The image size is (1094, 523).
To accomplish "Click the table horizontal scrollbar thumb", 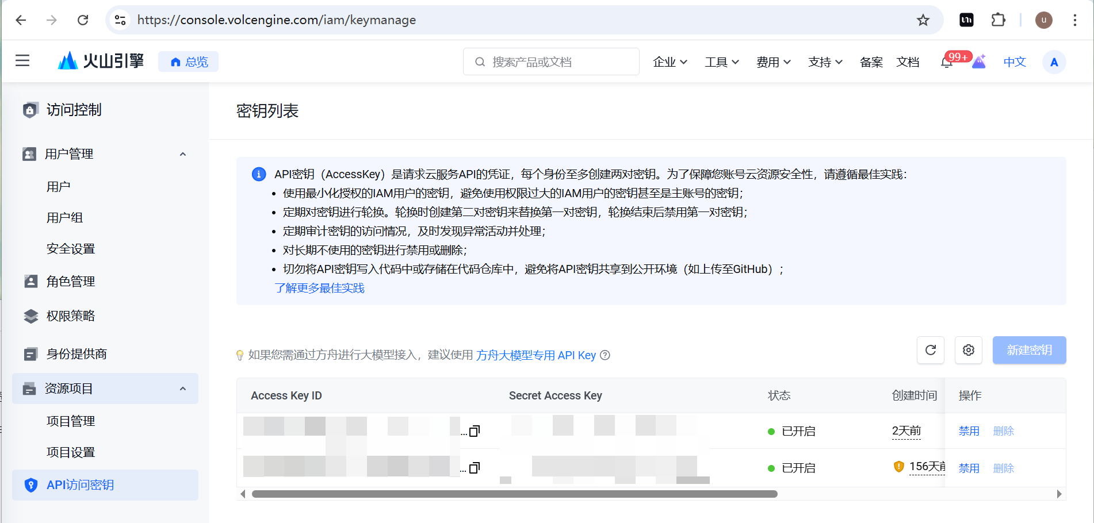I will pyautogui.click(x=514, y=494).
